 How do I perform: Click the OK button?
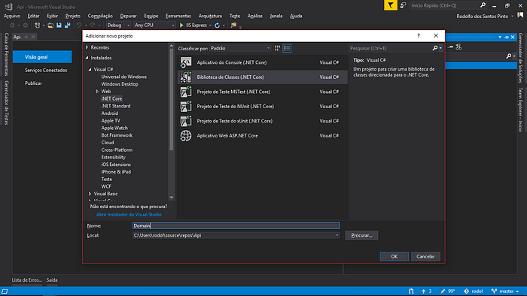click(394, 256)
